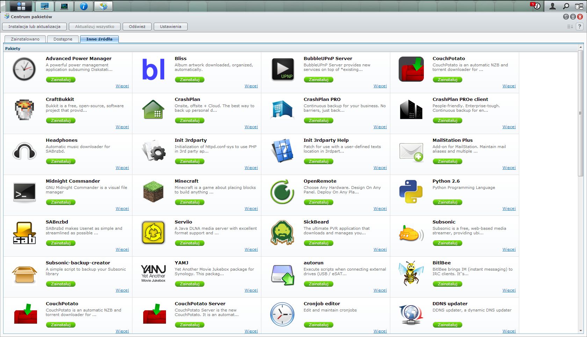The image size is (587, 337).
Task: Select the CrashPlan PROe client icon
Action: coord(411,110)
